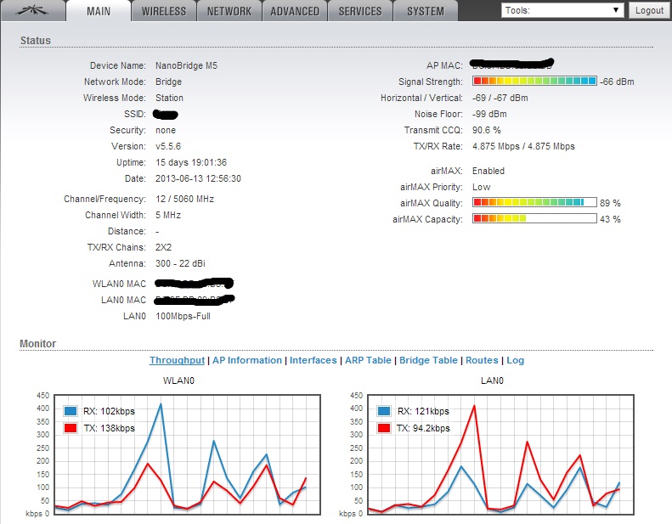This screenshot has width=672, height=524.
Task: Expand the Tools dropdown
Action: pos(562,10)
